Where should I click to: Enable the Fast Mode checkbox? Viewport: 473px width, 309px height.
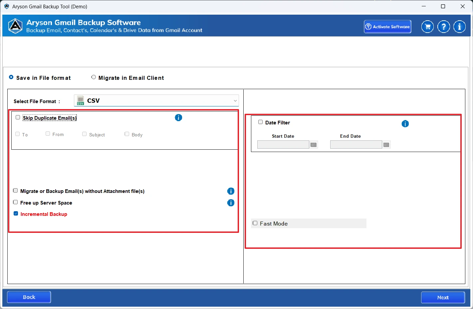(255, 223)
